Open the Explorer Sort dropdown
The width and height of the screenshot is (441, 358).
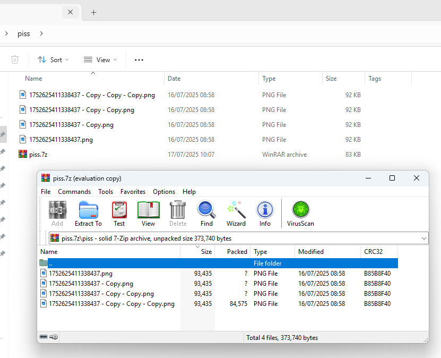point(53,59)
